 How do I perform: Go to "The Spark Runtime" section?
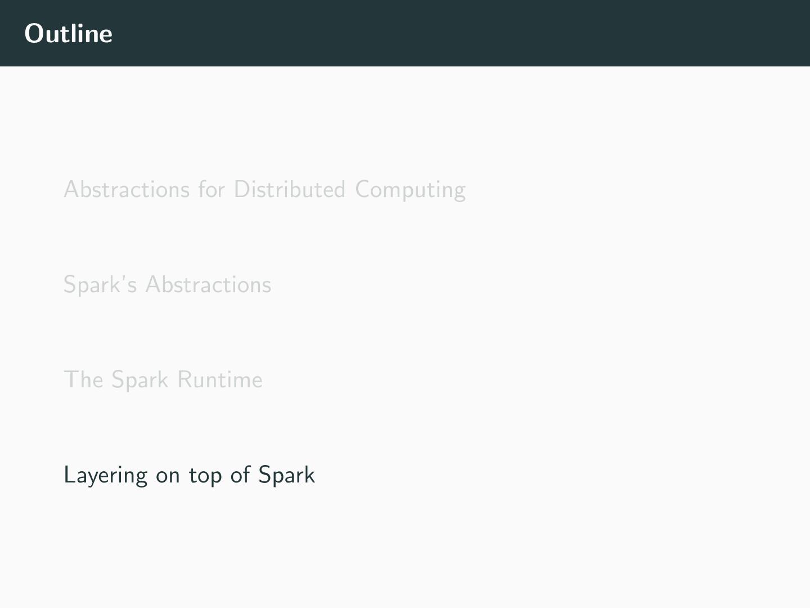tap(163, 380)
